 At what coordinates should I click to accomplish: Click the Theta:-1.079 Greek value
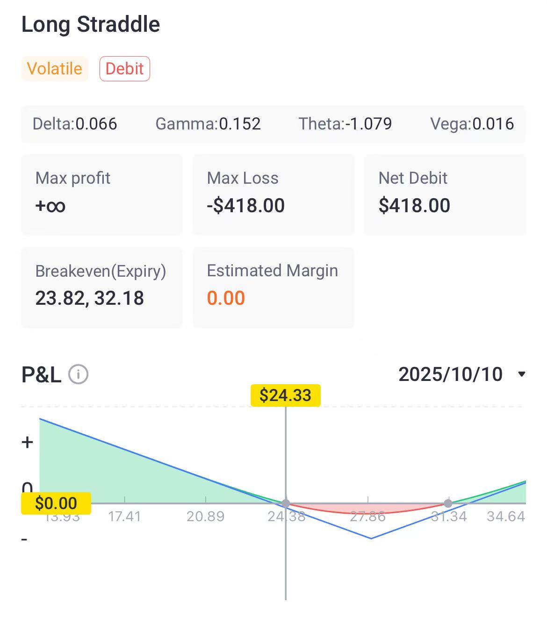point(345,124)
